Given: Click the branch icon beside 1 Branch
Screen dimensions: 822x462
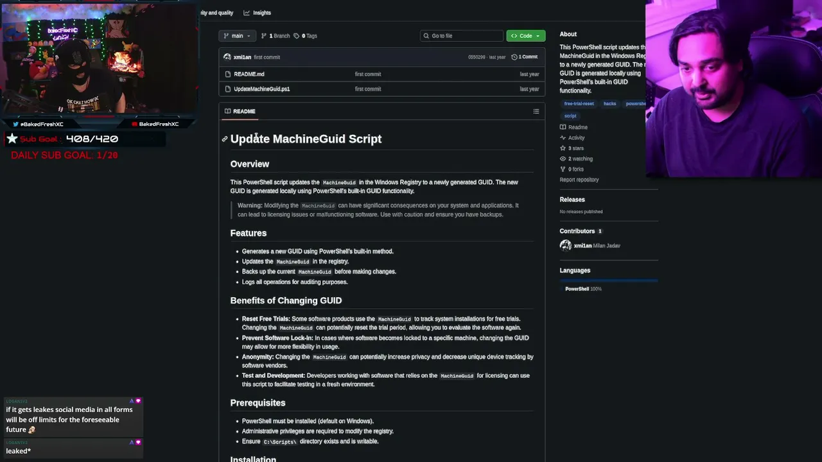Looking at the screenshot, I should [x=263, y=36].
